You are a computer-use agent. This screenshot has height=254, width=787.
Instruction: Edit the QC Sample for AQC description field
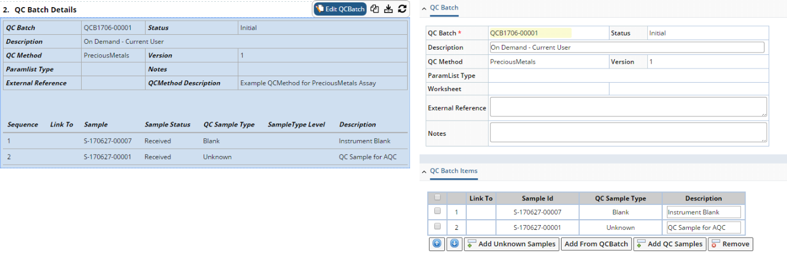704,227
